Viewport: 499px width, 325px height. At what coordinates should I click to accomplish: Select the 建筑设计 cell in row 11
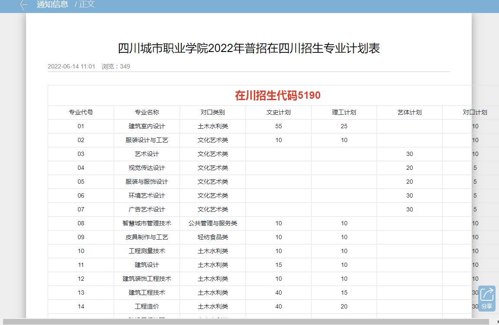147,265
